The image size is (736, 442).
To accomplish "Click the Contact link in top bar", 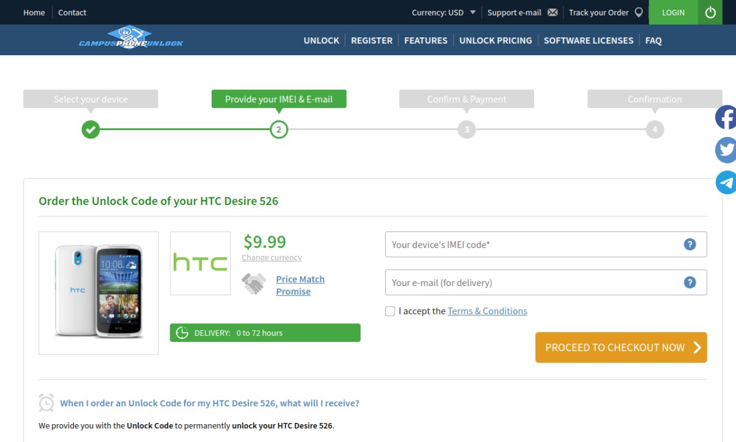I will [x=72, y=12].
